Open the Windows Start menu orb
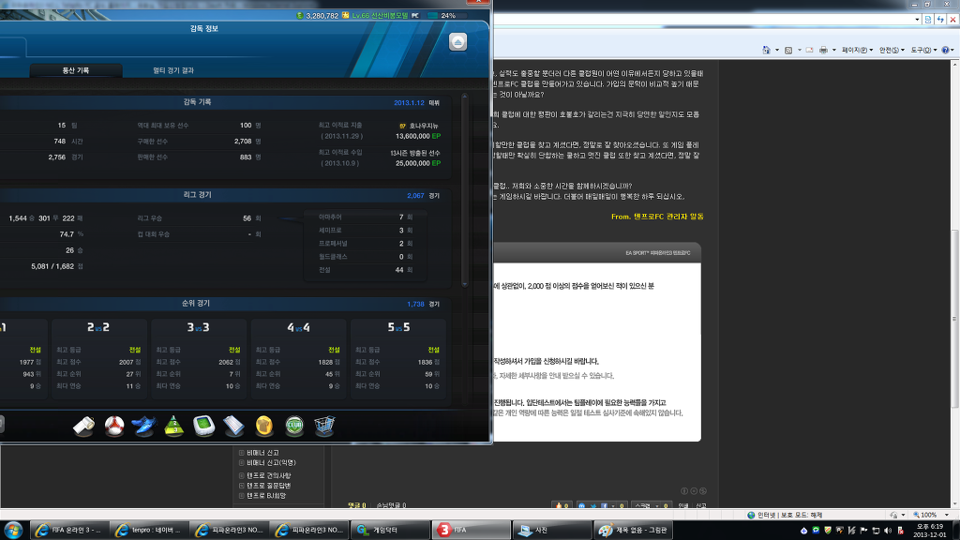 pos(13,530)
